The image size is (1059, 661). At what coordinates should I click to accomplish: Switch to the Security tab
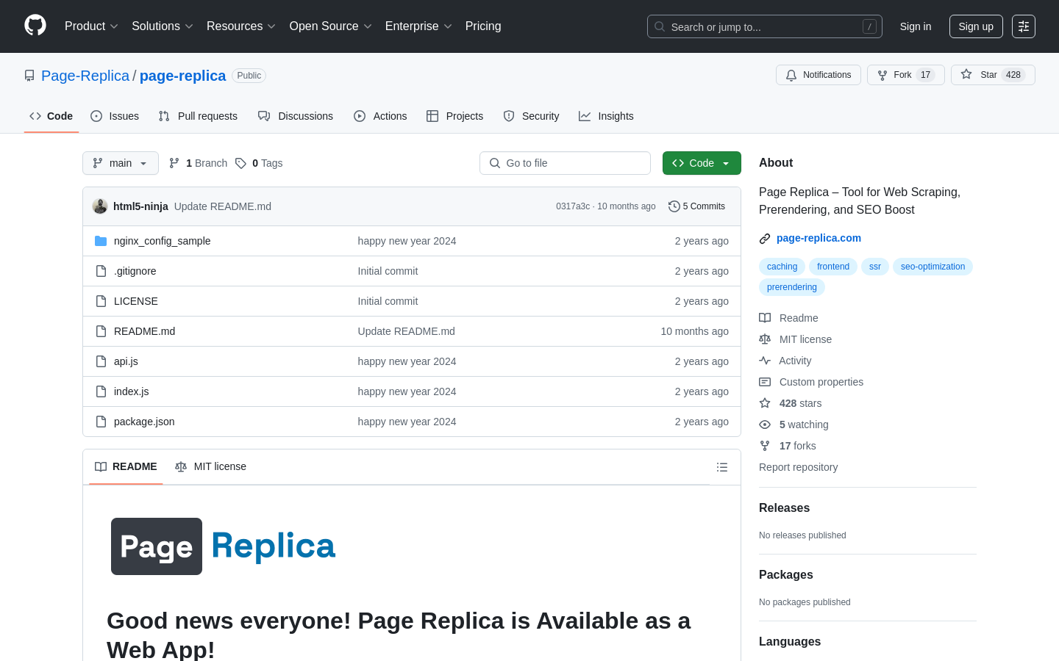(x=531, y=116)
